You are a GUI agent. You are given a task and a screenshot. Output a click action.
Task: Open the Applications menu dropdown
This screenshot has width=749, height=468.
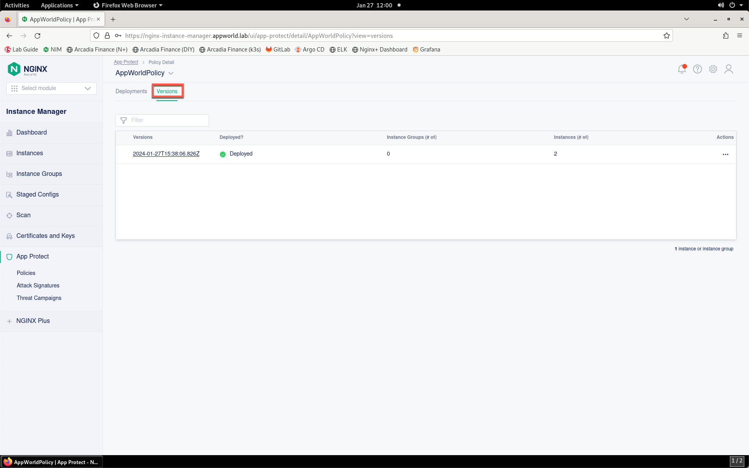tap(60, 5)
